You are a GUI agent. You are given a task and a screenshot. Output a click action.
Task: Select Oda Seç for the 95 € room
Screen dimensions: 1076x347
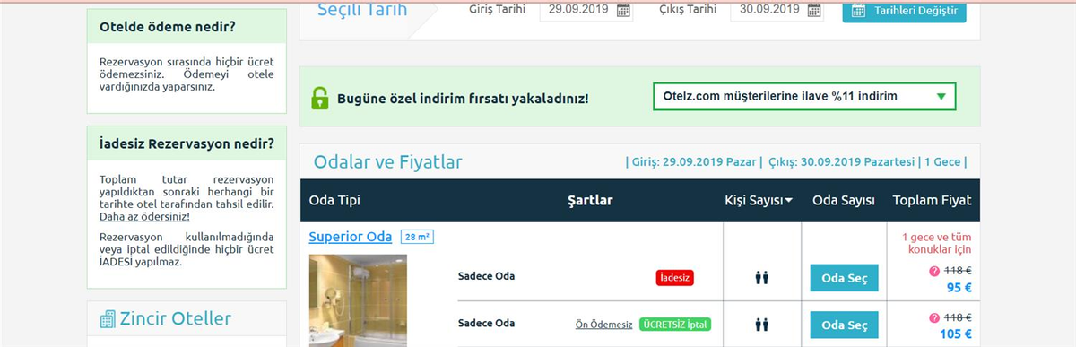(x=844, y=278)
